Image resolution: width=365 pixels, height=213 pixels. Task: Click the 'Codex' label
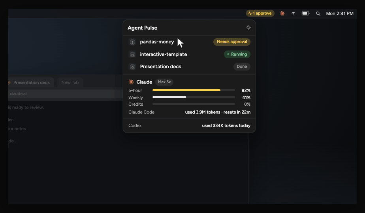tap(135, 125)
